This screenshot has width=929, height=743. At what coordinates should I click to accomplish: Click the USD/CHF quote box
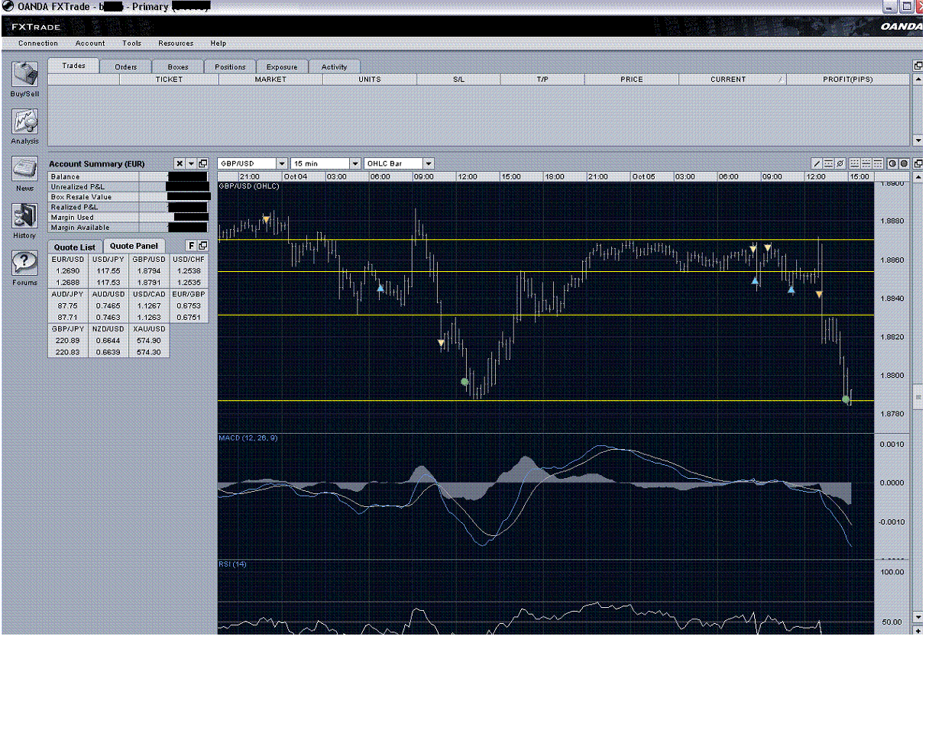click(x=189, y=271)
